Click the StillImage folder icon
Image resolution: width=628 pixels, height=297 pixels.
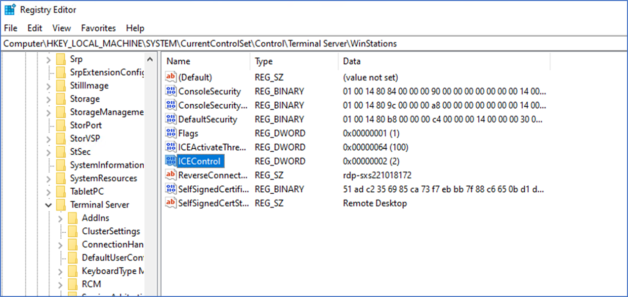[x=61, y=86]
